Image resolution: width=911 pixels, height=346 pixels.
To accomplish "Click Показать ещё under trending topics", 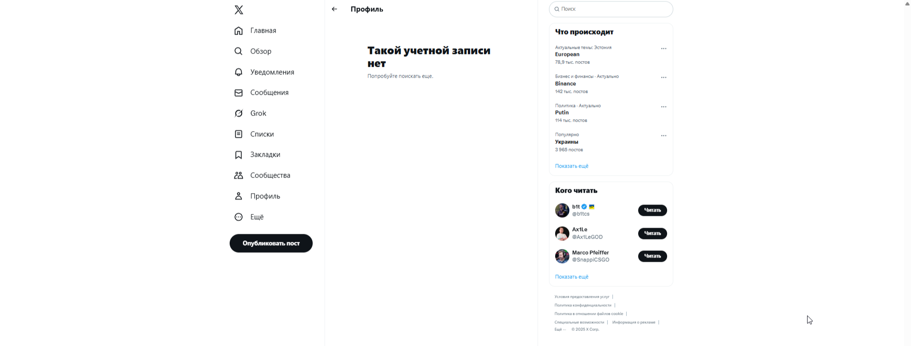I will 572,166.
